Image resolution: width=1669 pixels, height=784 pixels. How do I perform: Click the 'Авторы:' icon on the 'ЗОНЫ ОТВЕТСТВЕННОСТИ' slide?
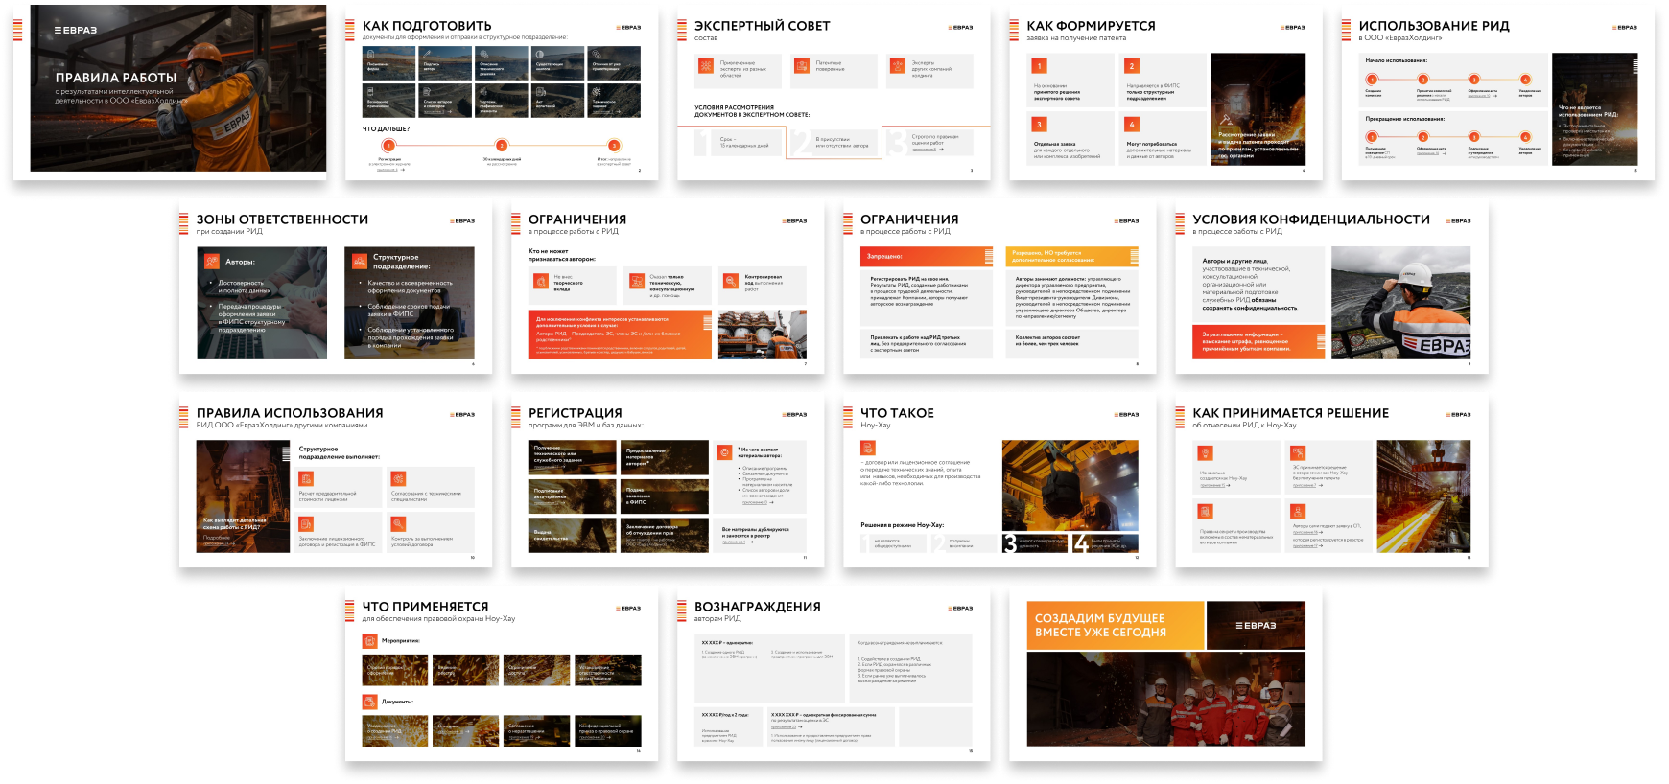(x=211, y=261)
